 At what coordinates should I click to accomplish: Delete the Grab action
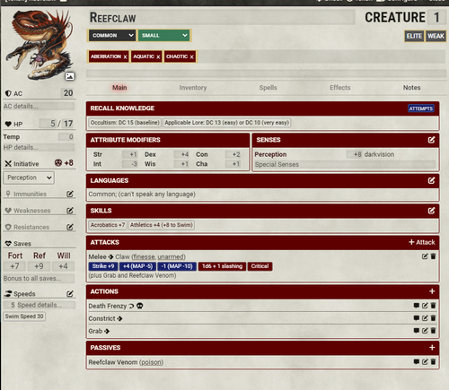coord(433,331)
